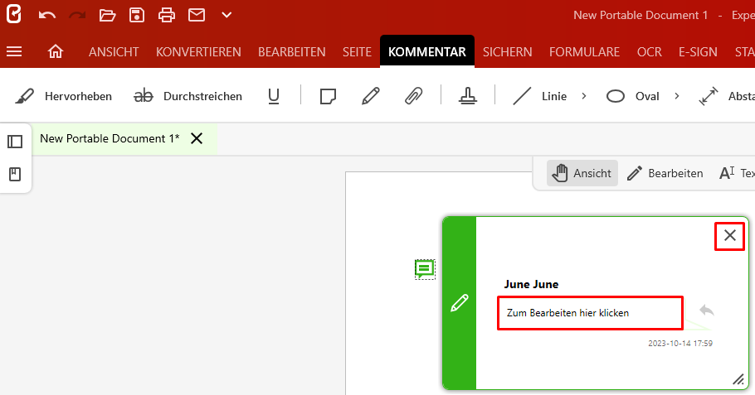
Task: Close the comment popup
Action: 730,235
